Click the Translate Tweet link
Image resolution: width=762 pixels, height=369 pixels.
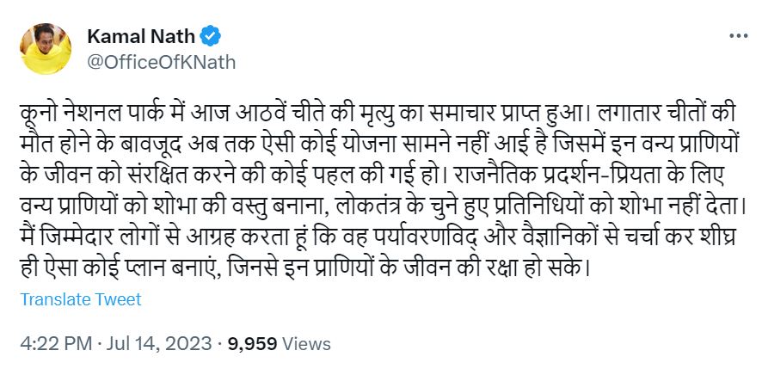[x=80, y=299]
